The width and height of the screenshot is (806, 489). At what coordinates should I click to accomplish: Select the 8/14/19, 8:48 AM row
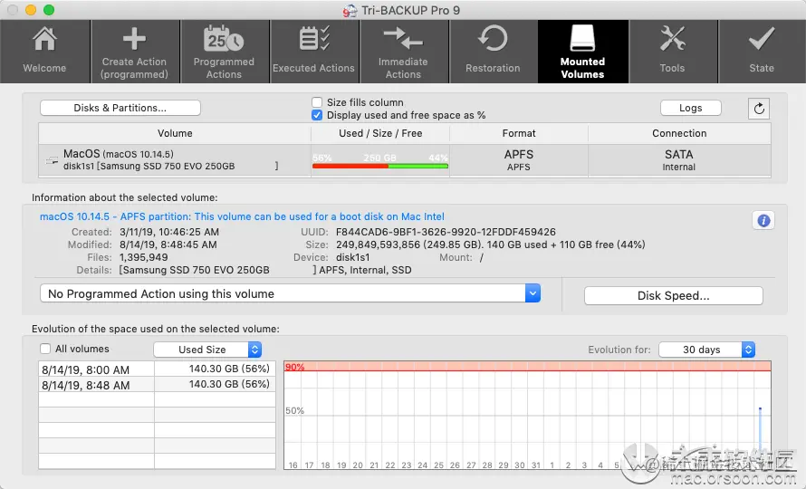pyautogui.click(x=158, y=385)
